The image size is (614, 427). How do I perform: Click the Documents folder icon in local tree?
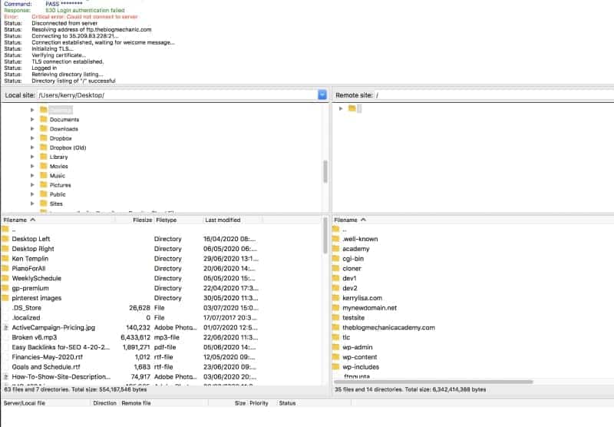tap(44, 120)
